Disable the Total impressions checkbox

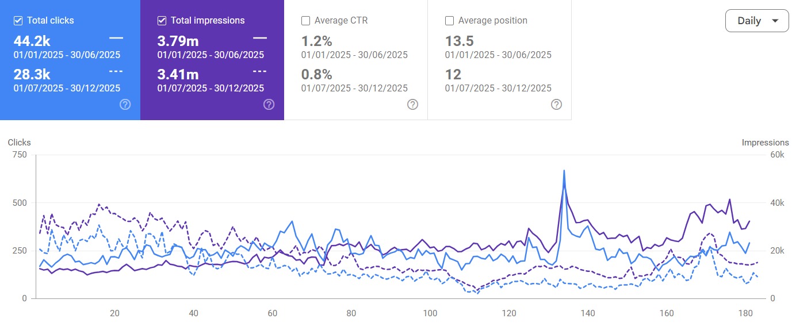click(x=162, y=21)
